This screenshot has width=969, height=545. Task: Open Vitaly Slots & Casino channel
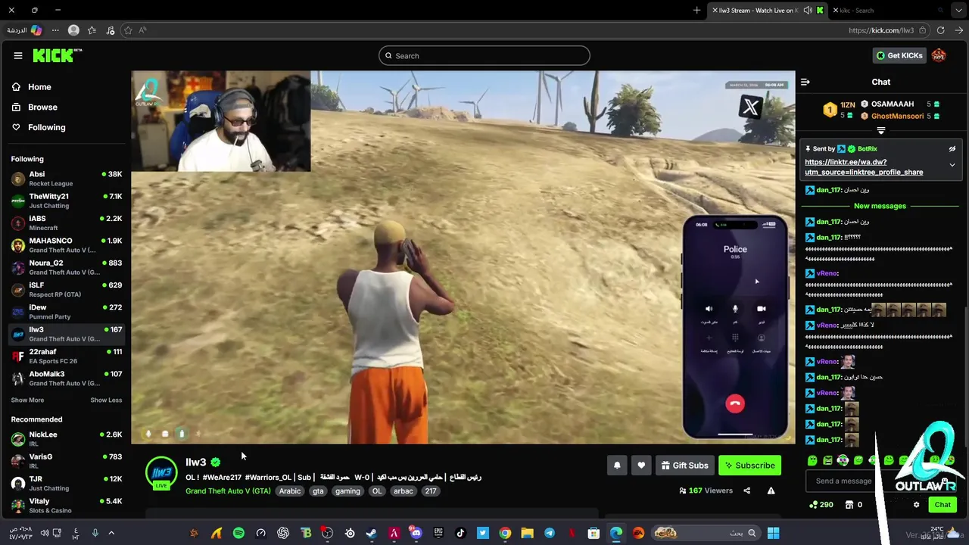pyautogui.click(x=66, y=506)
